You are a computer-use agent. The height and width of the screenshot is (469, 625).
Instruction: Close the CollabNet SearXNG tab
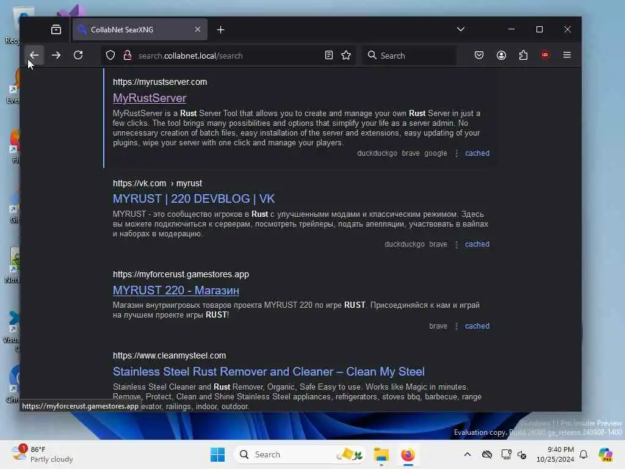tap(198, 29)
